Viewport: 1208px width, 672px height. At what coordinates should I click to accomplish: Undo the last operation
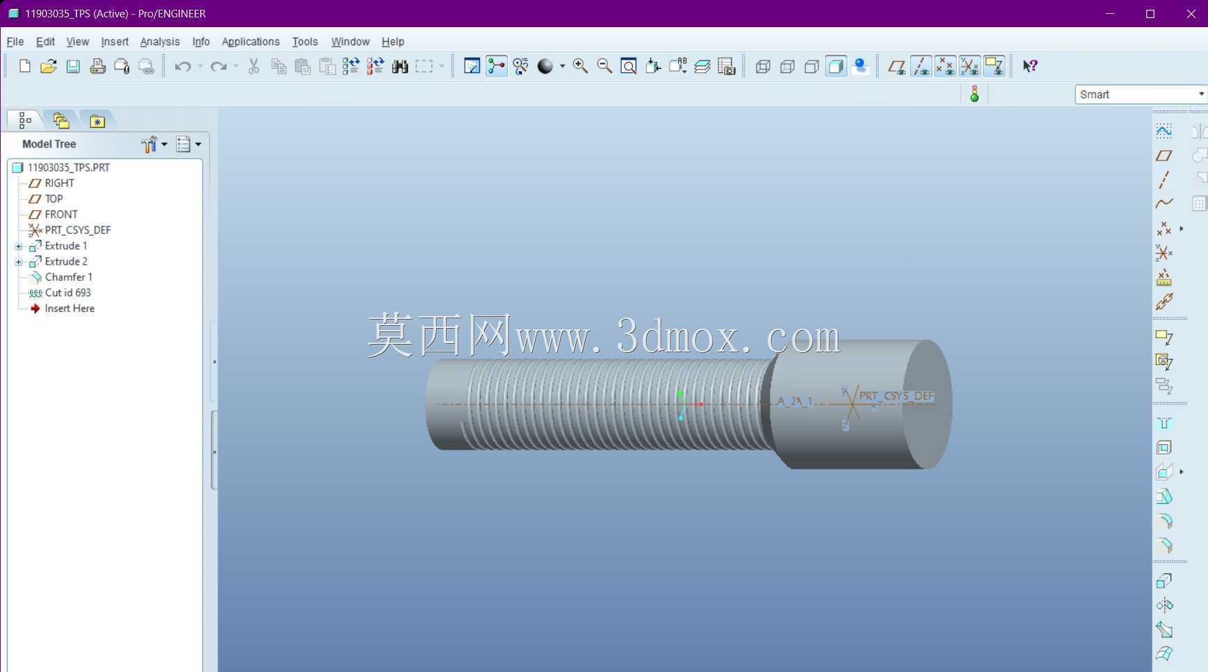tap(183, 66)
